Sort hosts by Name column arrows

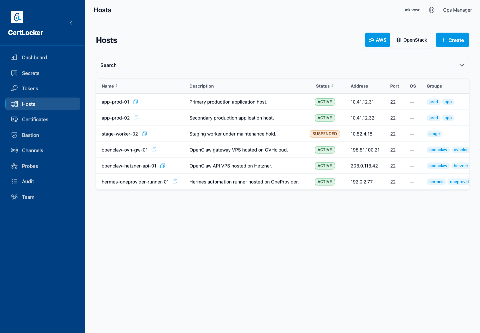point(116,86)
